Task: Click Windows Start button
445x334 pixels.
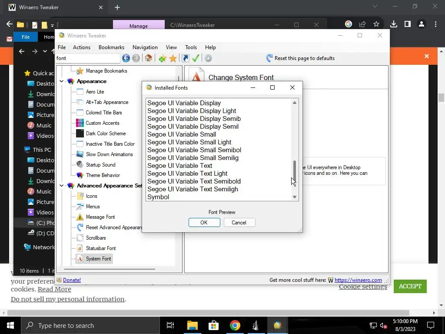Action: pos(10,325)
